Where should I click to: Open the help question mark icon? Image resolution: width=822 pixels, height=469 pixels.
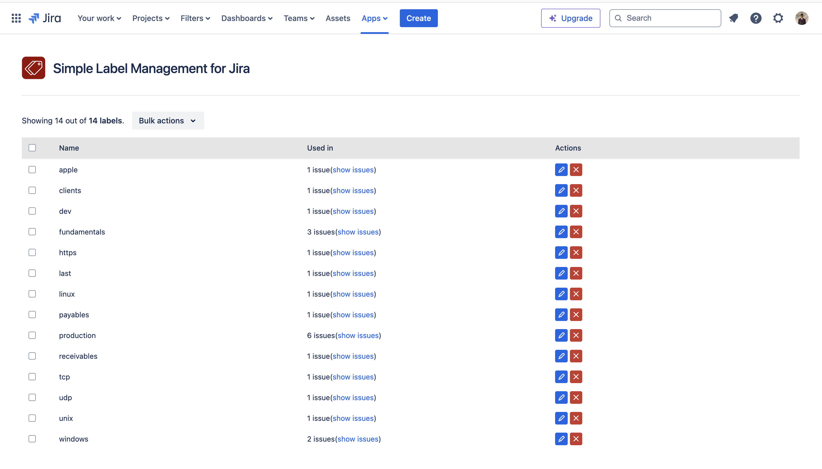[x=756, y=18]
